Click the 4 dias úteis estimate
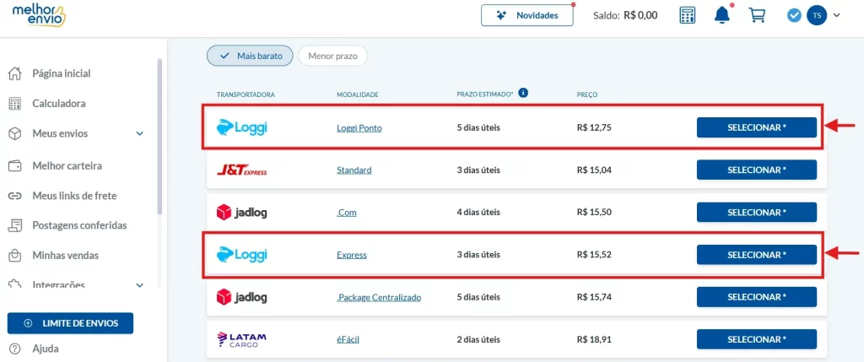Viewport: 864px width, 362px height. 478,212
